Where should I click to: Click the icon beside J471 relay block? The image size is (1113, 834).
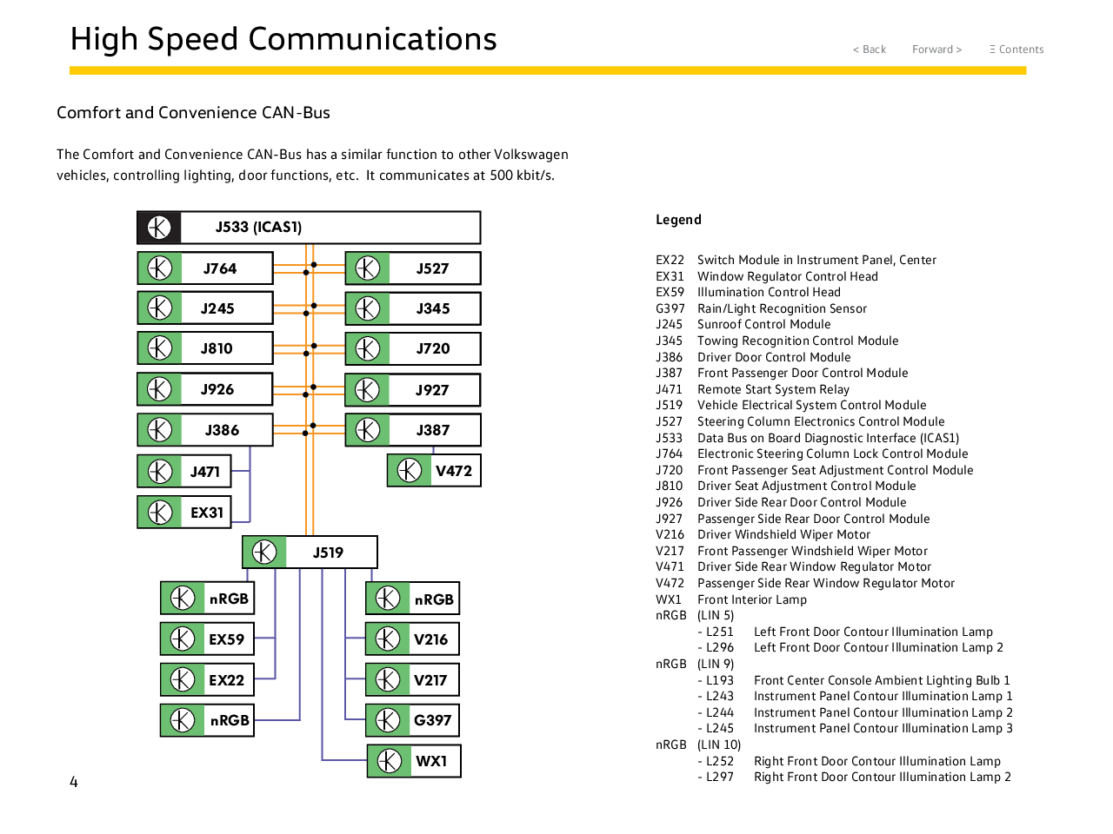coord(160,472)
